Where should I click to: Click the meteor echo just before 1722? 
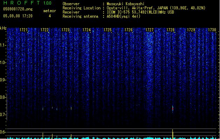point(43,109)
